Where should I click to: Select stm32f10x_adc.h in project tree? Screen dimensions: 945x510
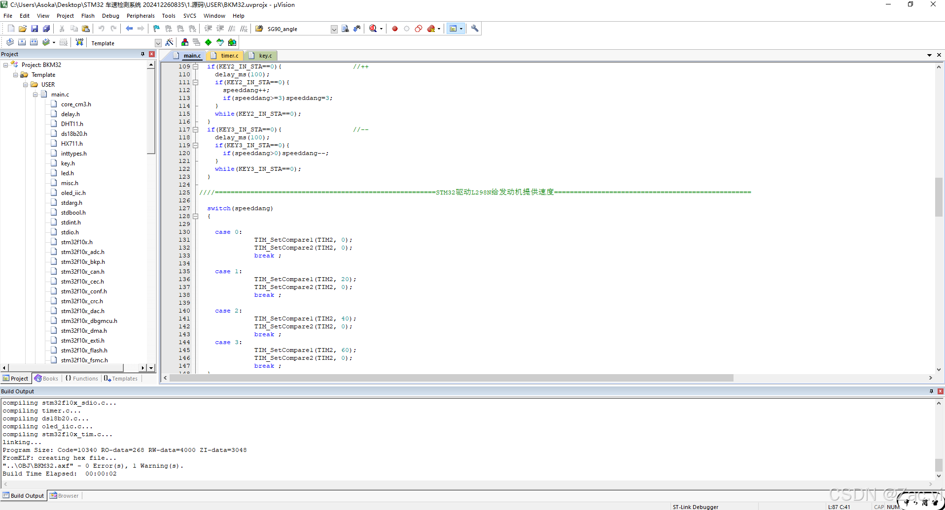tap(82, 252)
